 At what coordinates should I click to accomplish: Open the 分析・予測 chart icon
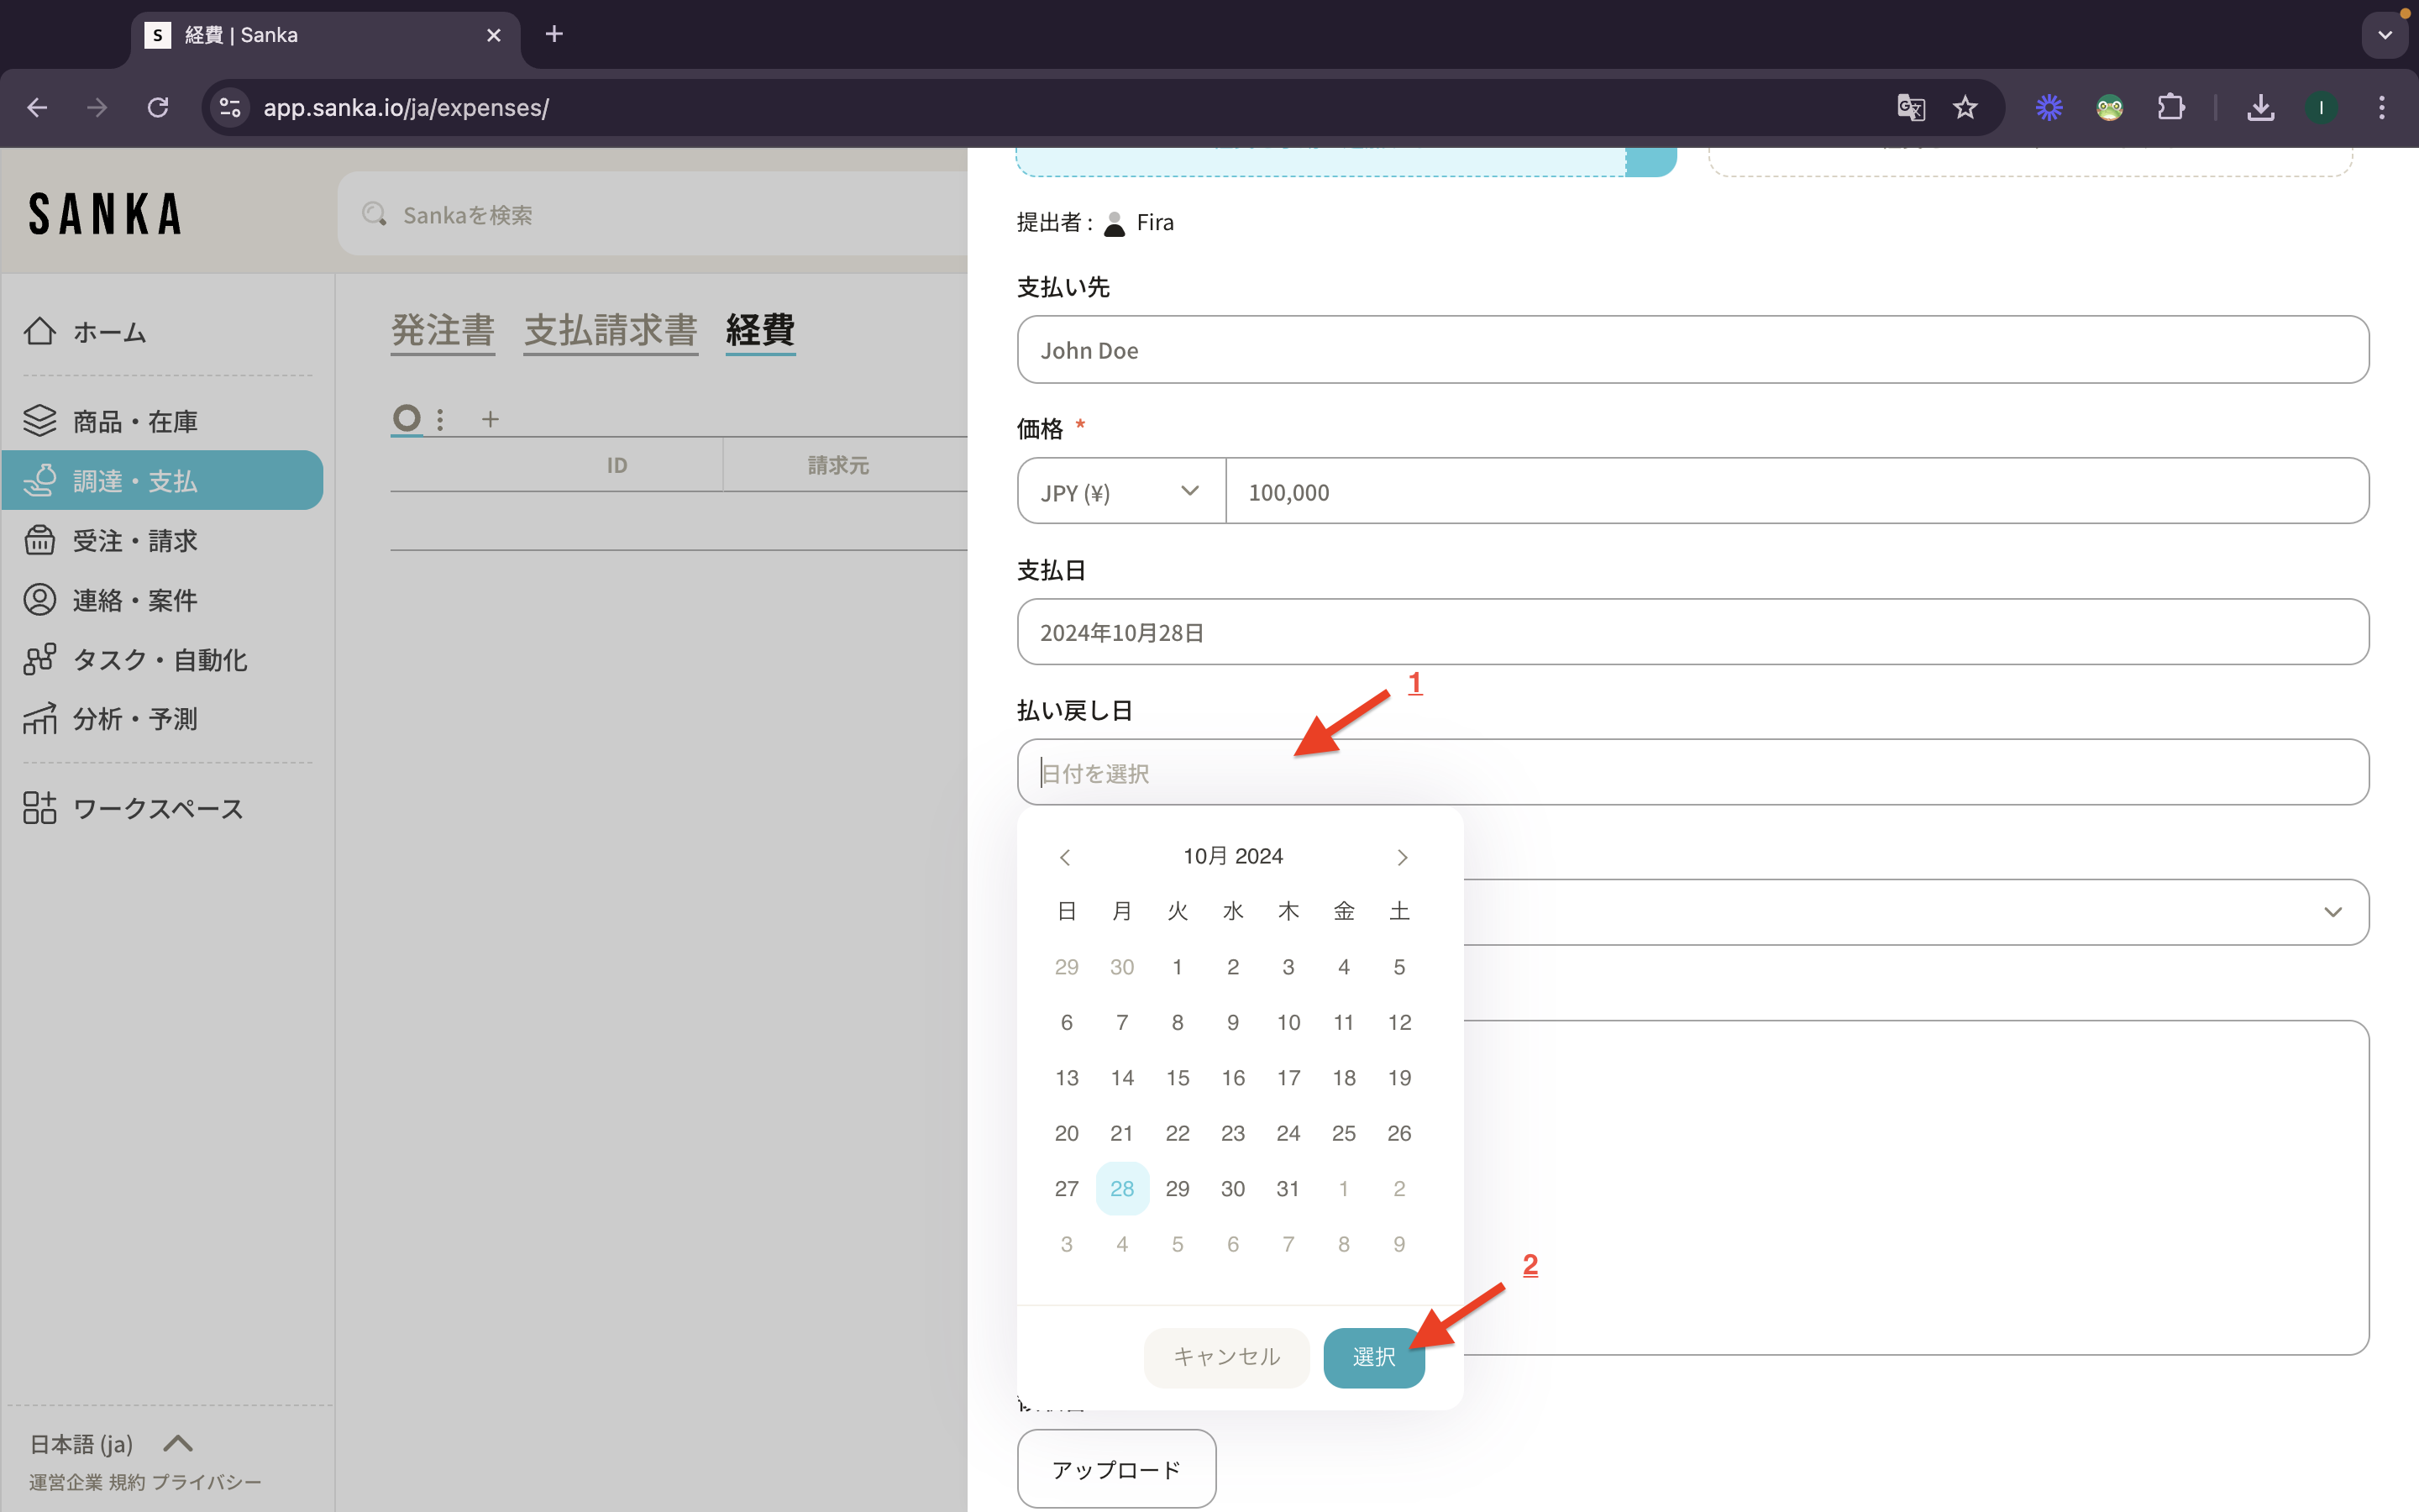pos(40,718)
